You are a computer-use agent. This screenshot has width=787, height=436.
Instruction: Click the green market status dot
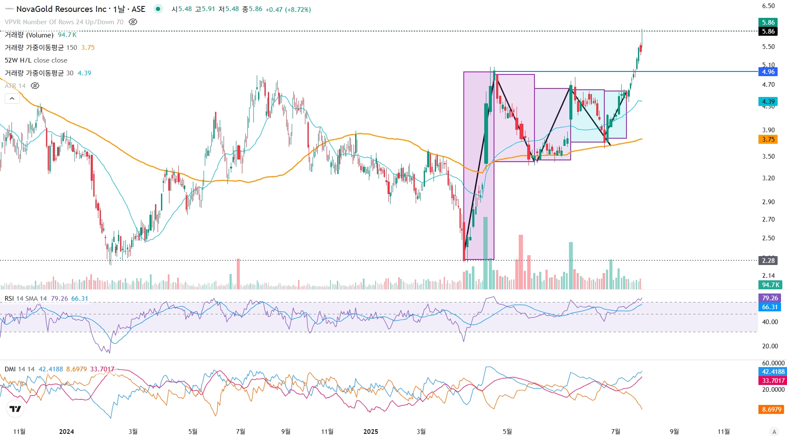[x=158, y=9]
